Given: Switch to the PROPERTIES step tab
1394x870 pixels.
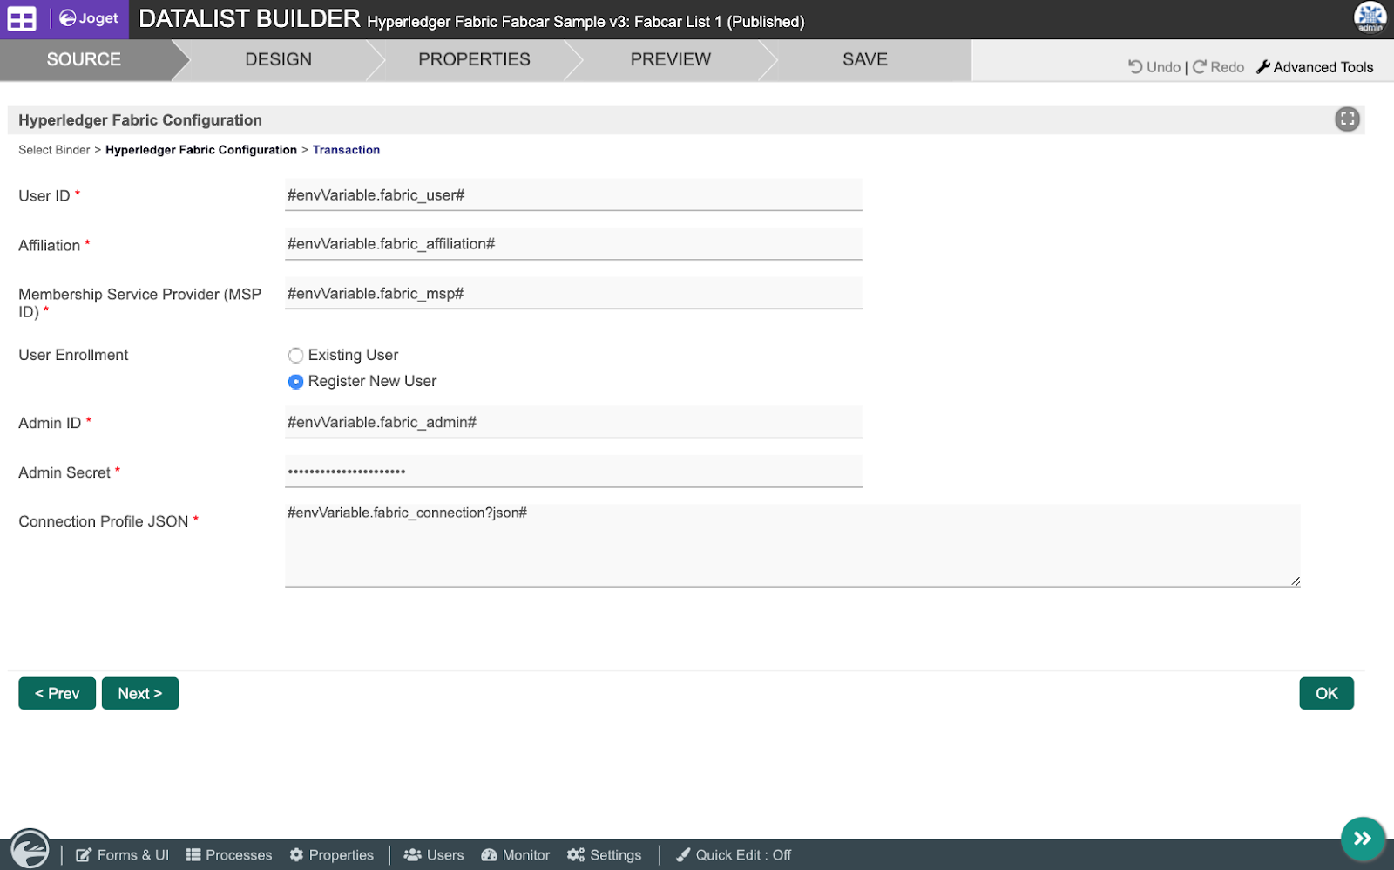Looking at the screenshot, I should pos(474,59).
